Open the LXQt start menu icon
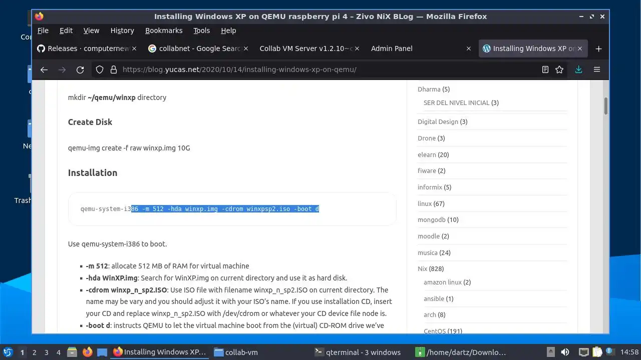 8,352
